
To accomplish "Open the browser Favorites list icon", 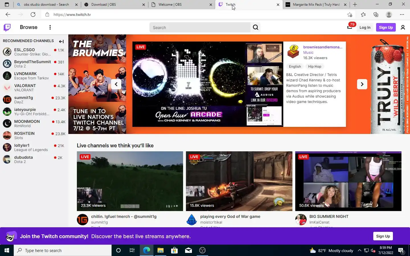I will point(363,15).
